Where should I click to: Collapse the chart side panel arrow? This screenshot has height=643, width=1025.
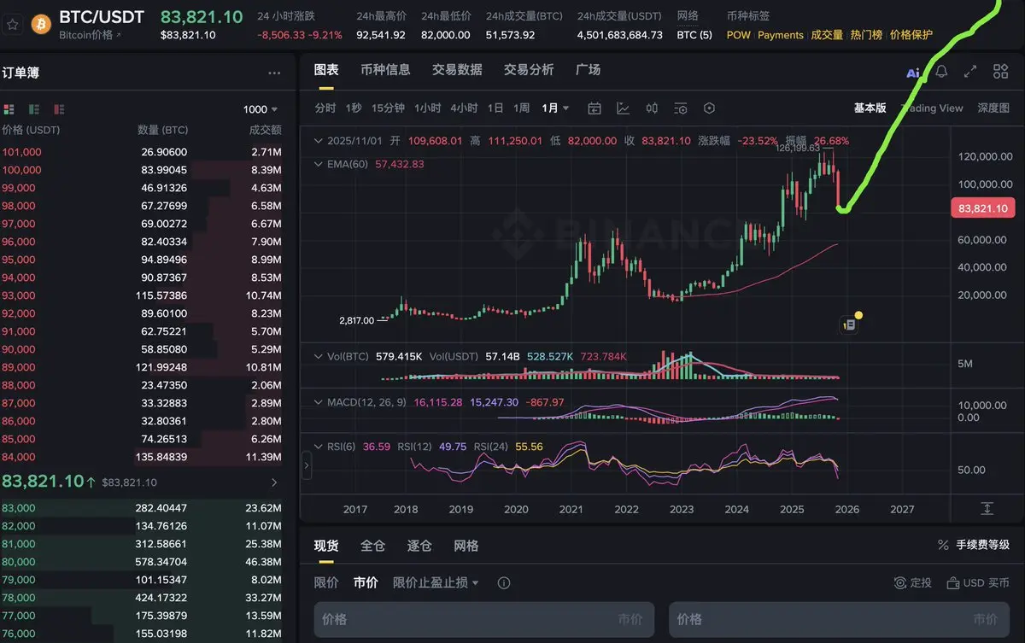307,465
